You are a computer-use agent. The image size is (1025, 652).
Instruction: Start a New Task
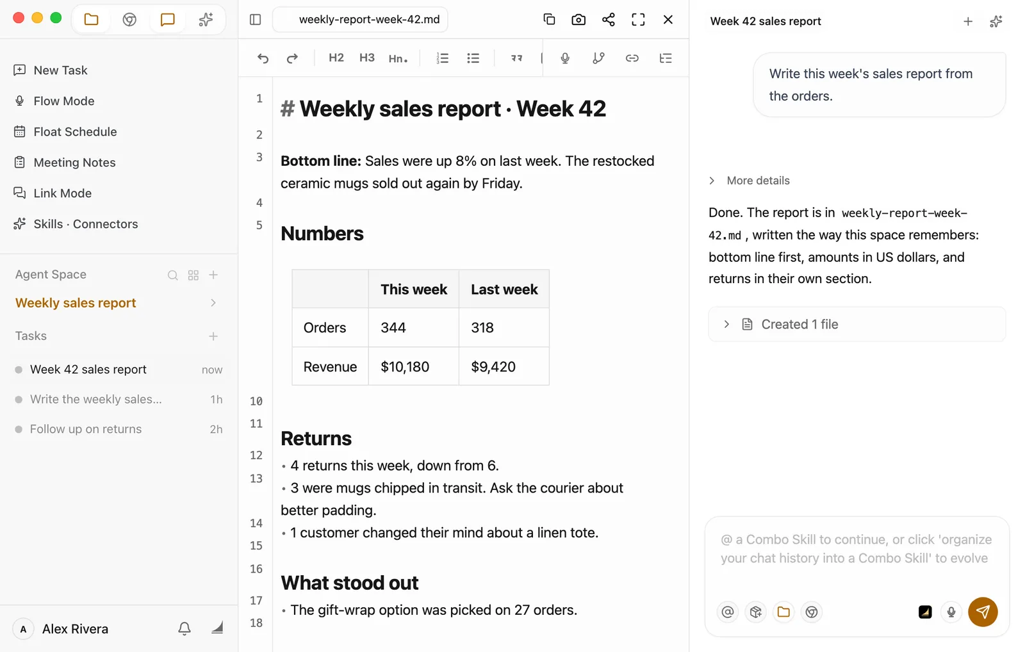pyautogui.click(x=60, y=70)
